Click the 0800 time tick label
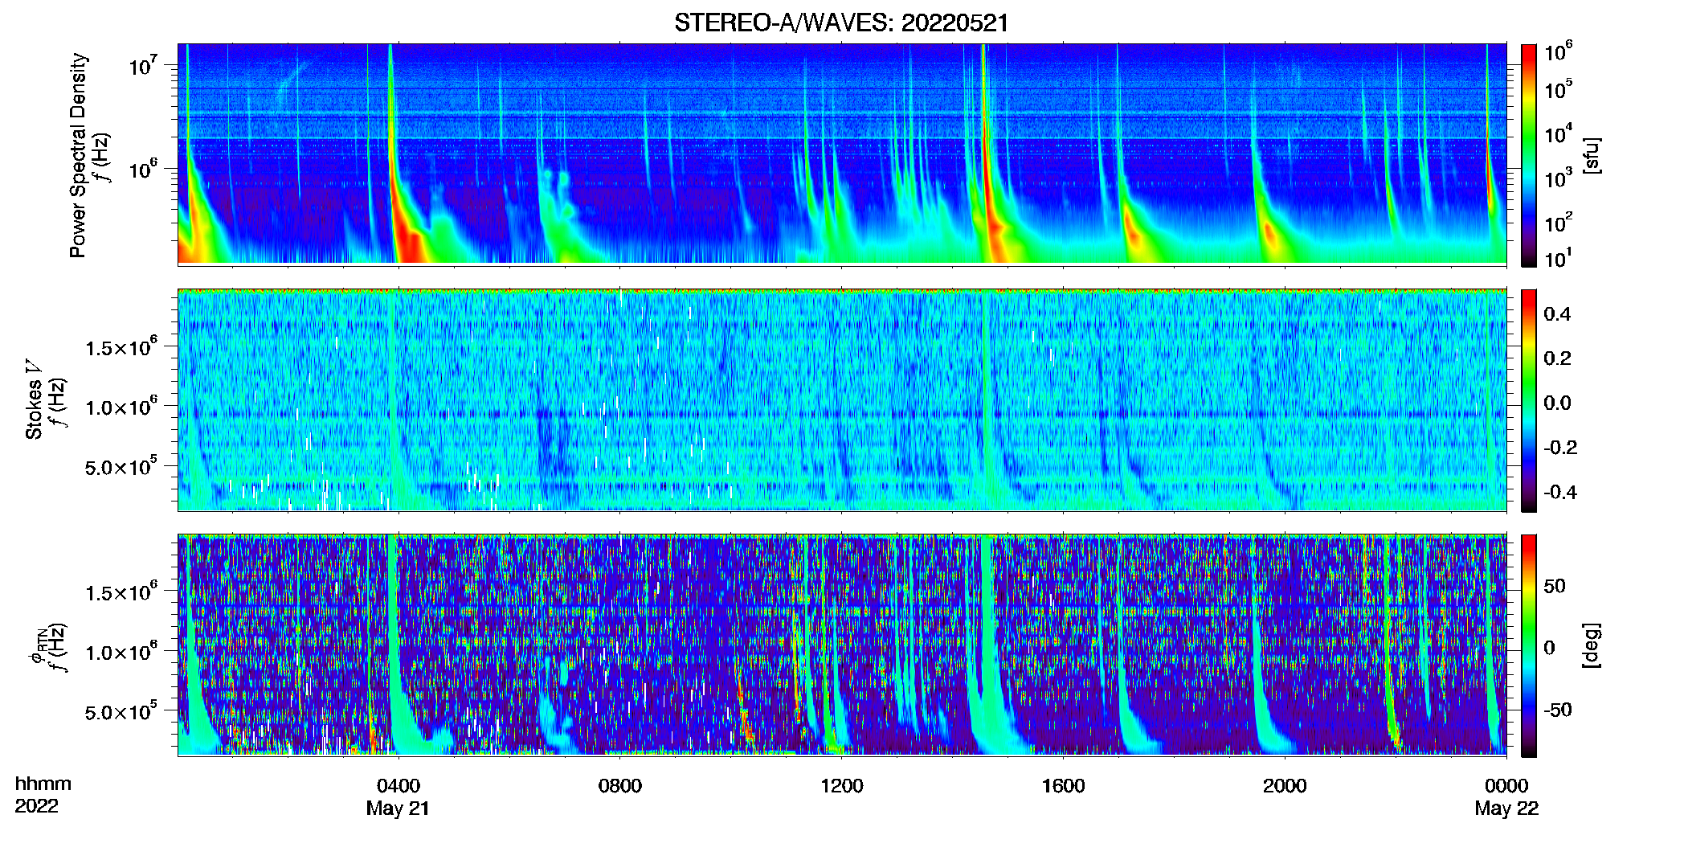Viewport: 1684px width, 868px height. [620, 785]
